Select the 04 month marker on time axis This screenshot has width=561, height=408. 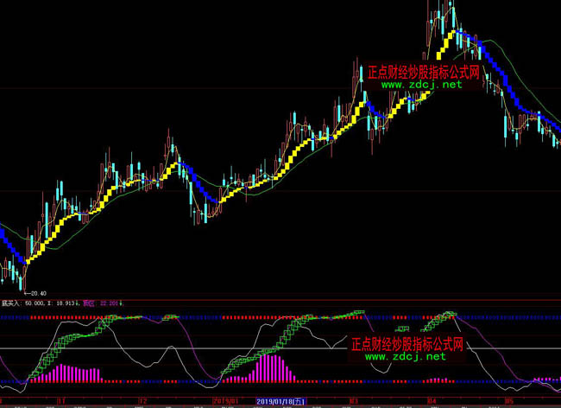(x=432, y=402)
